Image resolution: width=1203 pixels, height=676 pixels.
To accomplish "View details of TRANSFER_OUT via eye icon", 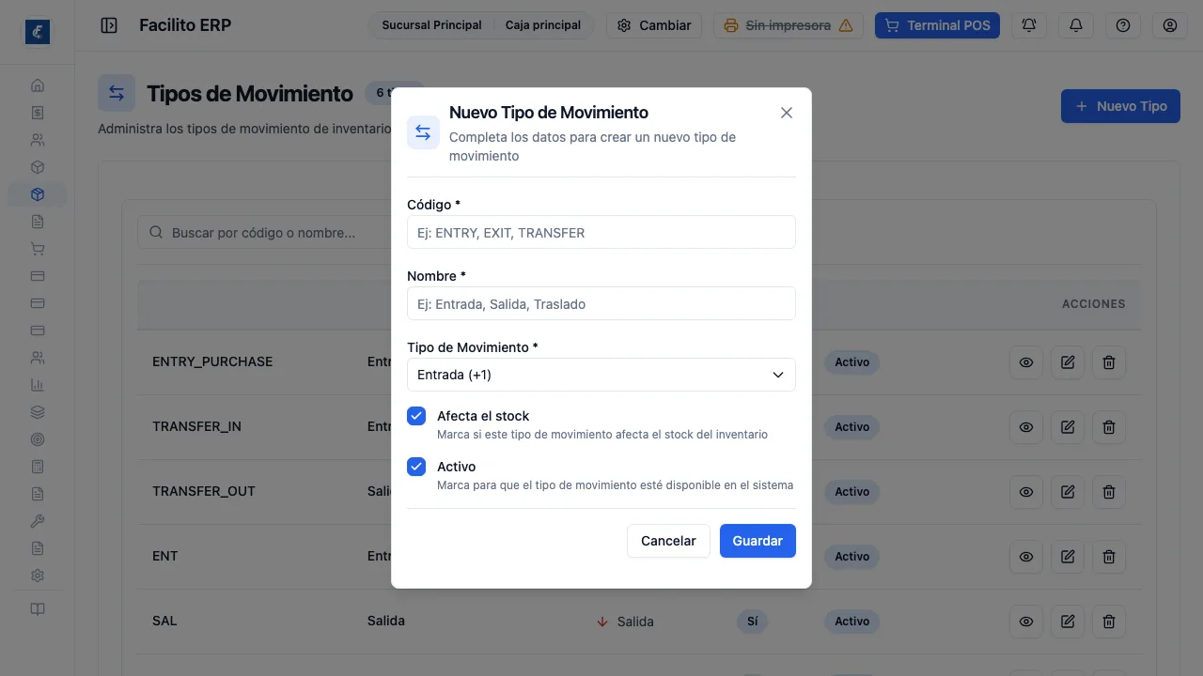I will click(1026, 492).
